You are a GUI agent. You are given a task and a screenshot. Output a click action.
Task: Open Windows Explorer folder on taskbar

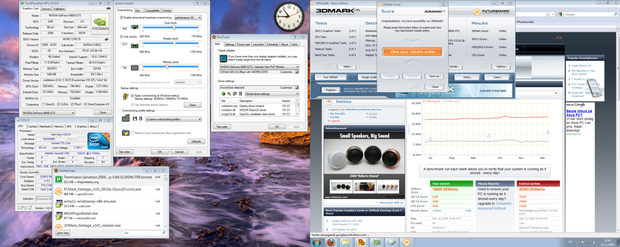tap(346, 242)
